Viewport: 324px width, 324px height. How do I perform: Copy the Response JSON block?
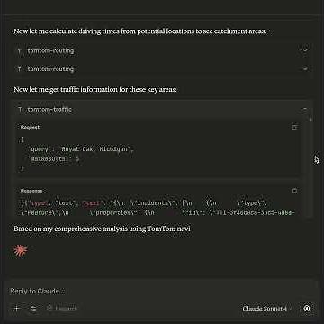coord(294,191)
